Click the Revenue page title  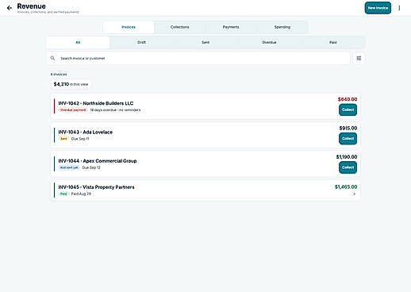pyautogui.click(x=31, y=6)
